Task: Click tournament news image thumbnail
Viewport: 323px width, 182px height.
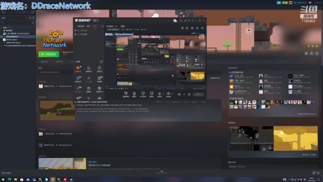Action: pyautogui.click(x=57, y=110)
